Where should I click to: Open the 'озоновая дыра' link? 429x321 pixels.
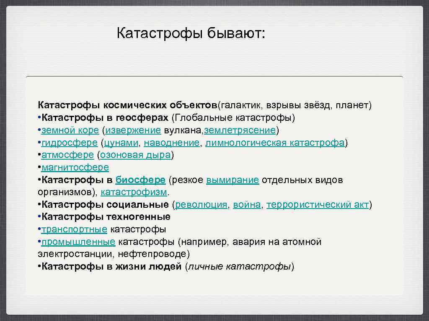[135, 155]
